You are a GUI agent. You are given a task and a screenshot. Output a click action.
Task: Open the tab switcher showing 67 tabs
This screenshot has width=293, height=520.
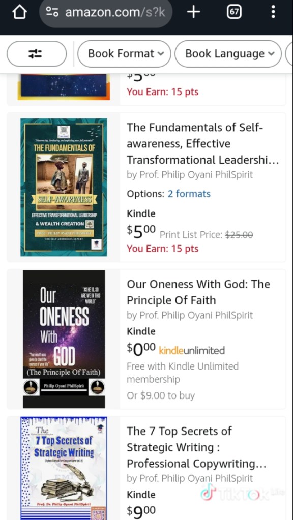[x=234, y=12]
